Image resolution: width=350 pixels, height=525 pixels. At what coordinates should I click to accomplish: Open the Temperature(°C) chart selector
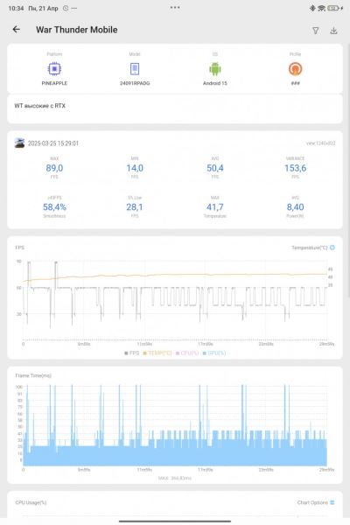[313, 248]
